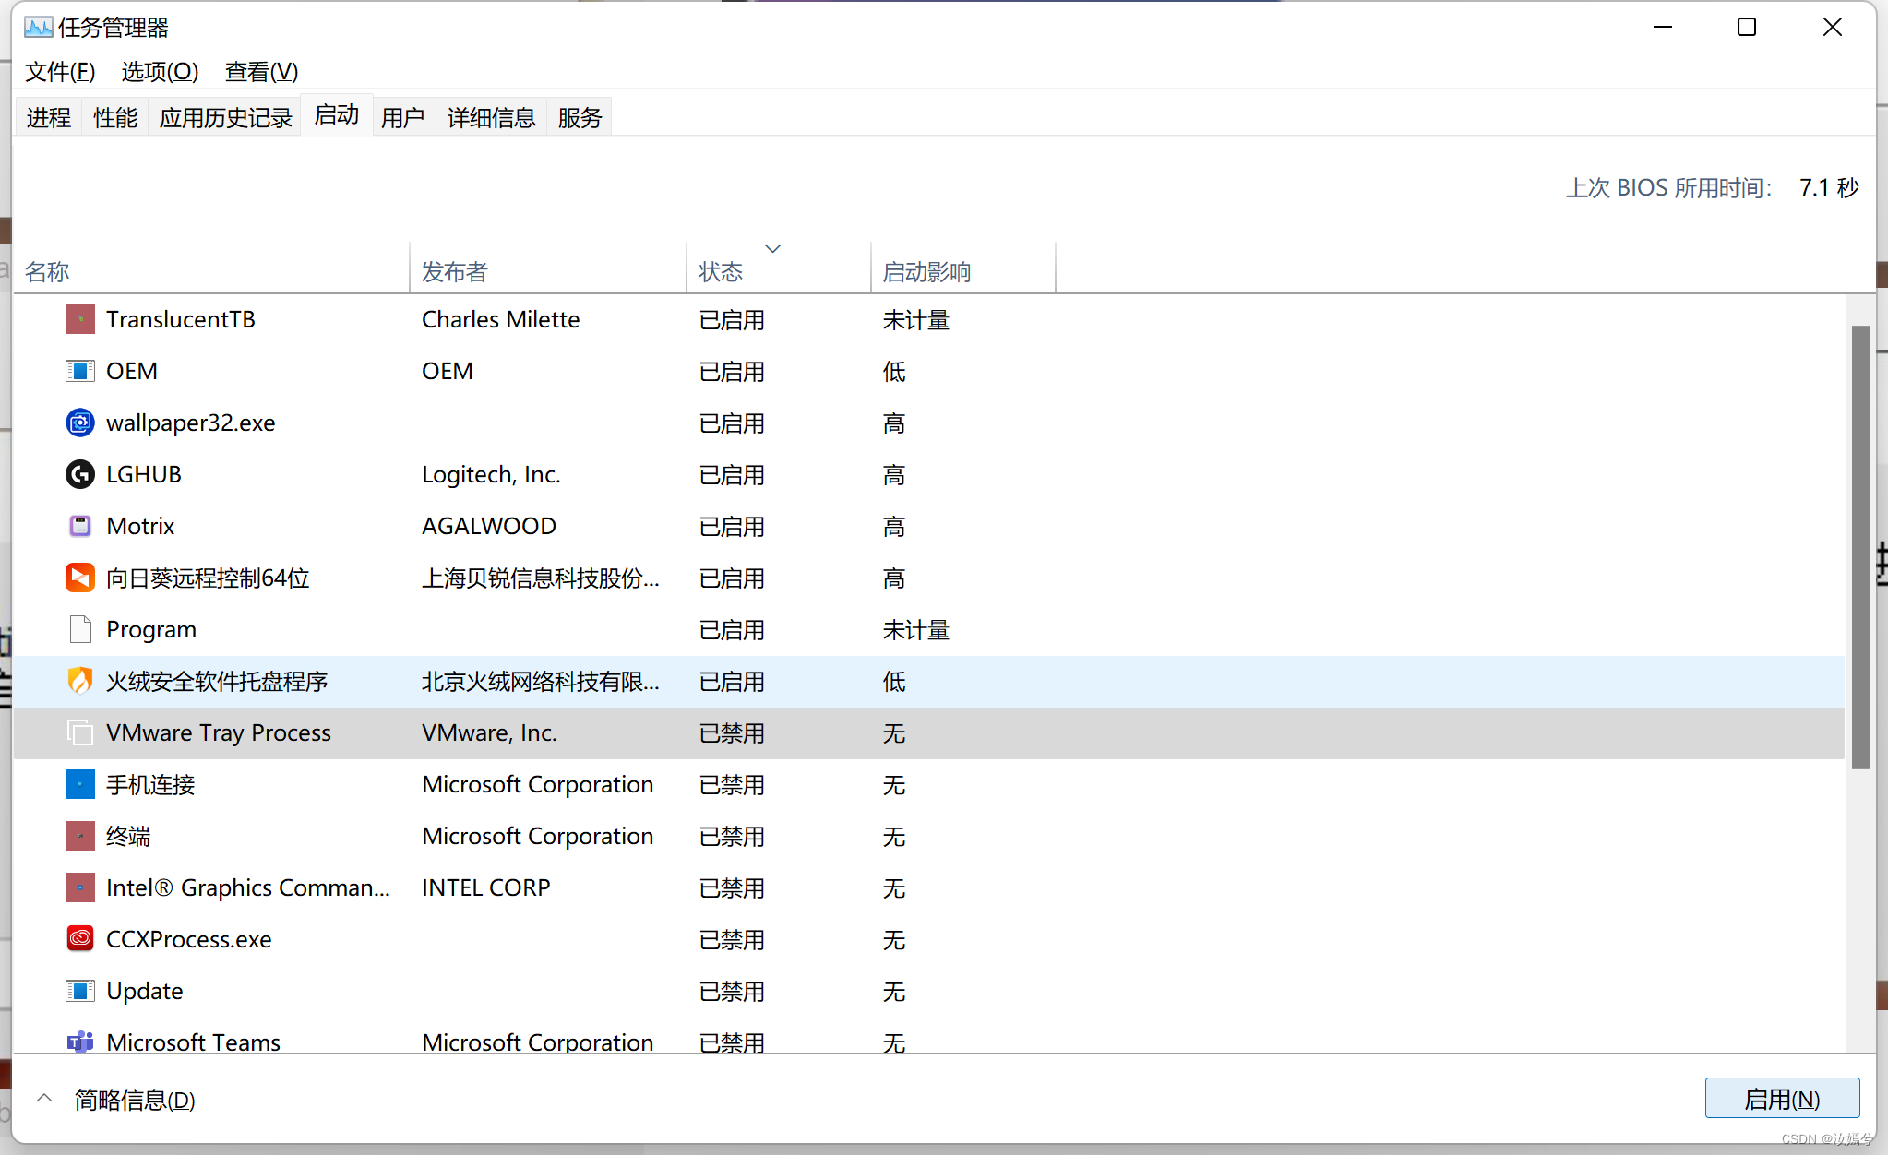The height and width of the screenshot is (1155, 1888).
Task: Open the 选项(O) menu
Action: (x=160, y=71)
